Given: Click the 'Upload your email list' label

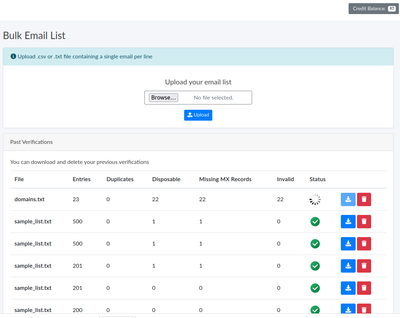Looking at the screenshot, I should pos(198,82).
